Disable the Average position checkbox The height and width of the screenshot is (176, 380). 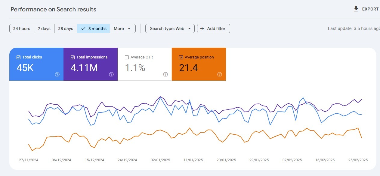[x=181, y=57]
